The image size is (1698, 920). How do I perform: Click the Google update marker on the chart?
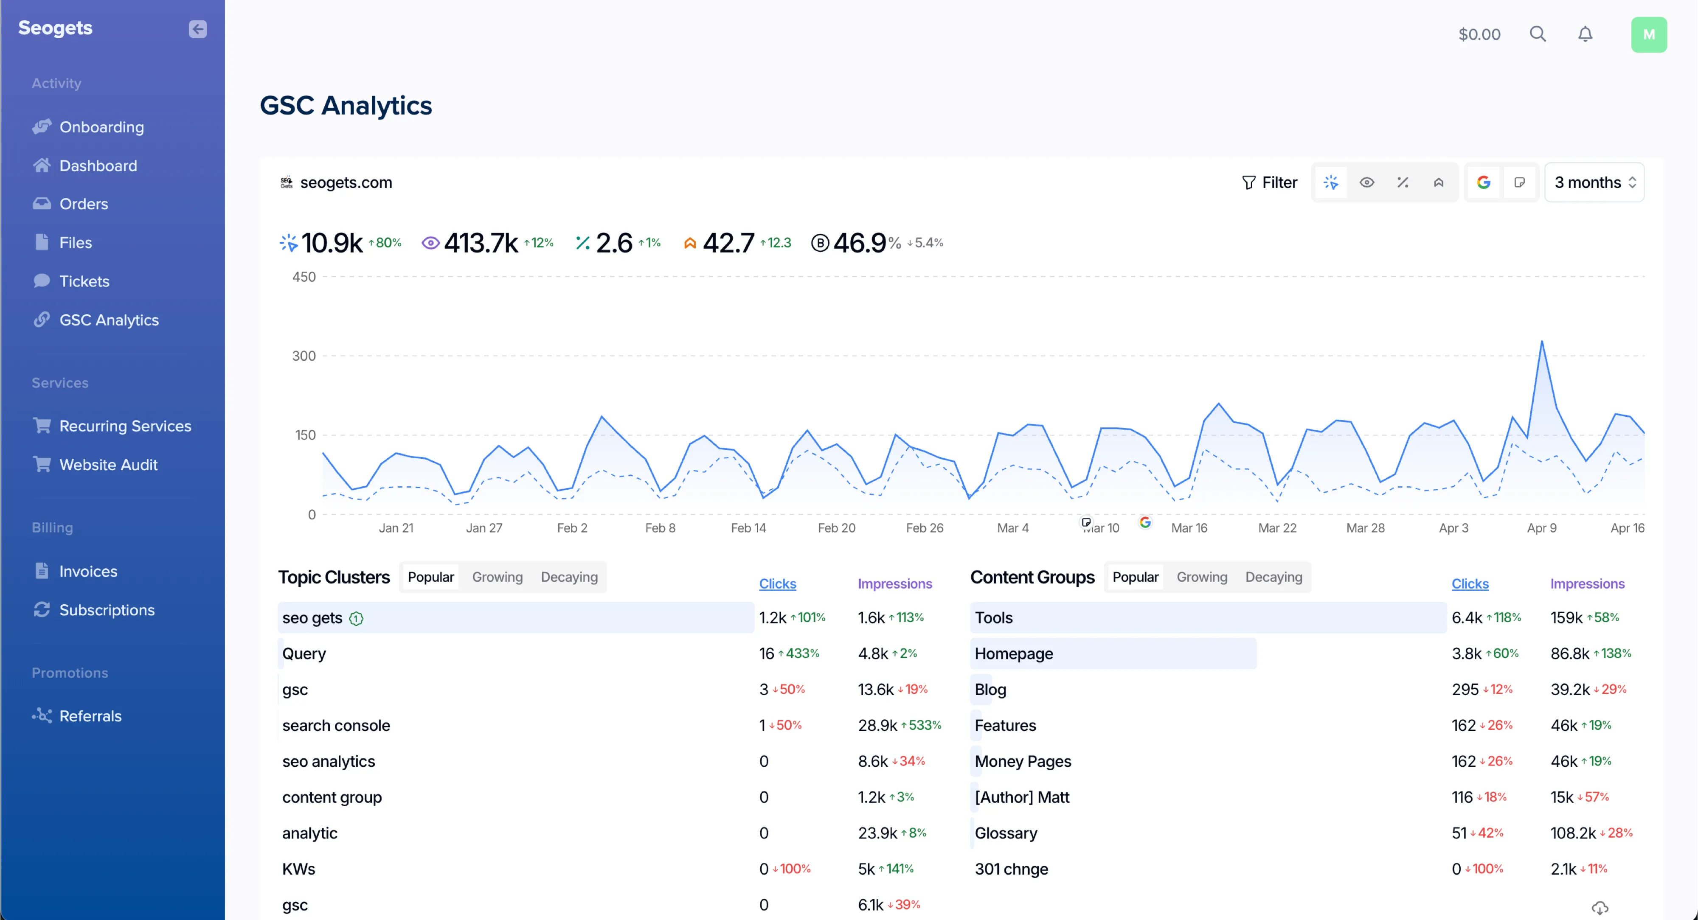coord(1145,522)
